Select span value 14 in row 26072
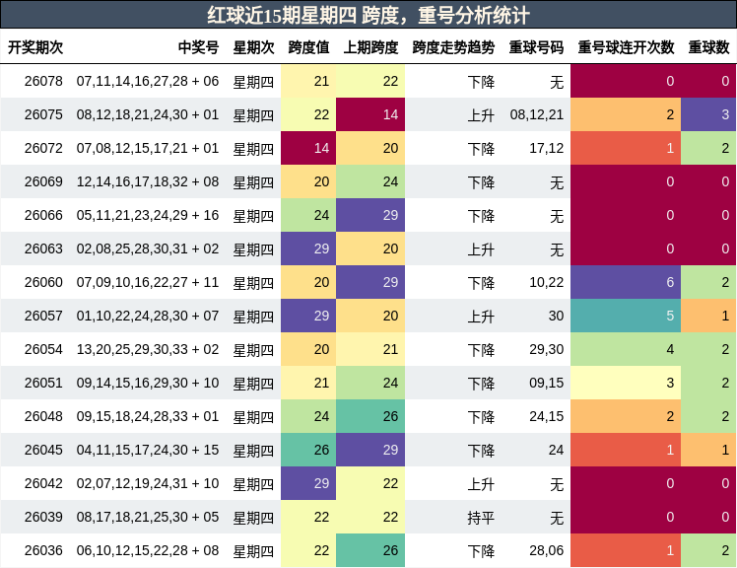 pos(308,148)
